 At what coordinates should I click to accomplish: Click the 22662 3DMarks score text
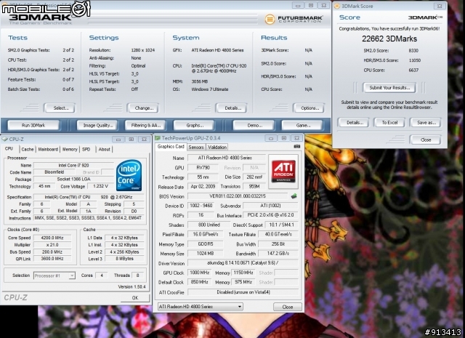[389, 39]
